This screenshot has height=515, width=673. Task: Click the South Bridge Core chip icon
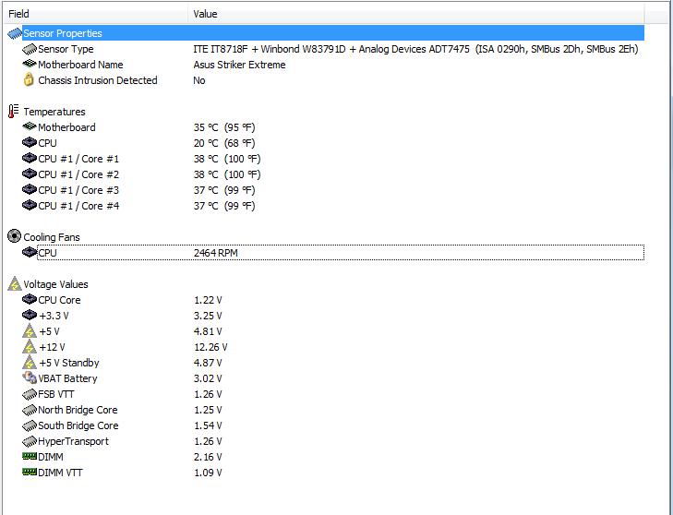30,425
